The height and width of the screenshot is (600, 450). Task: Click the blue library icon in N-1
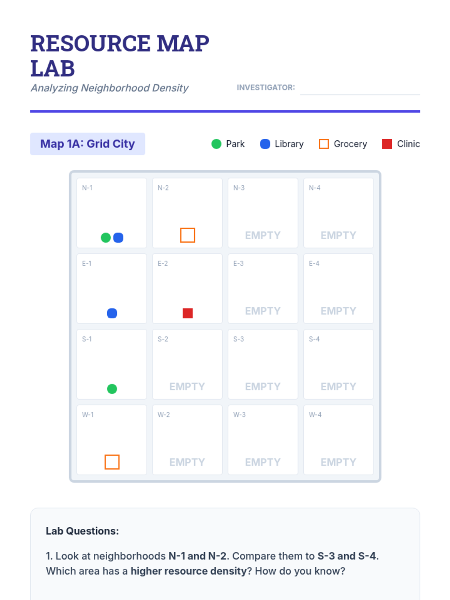118,238
